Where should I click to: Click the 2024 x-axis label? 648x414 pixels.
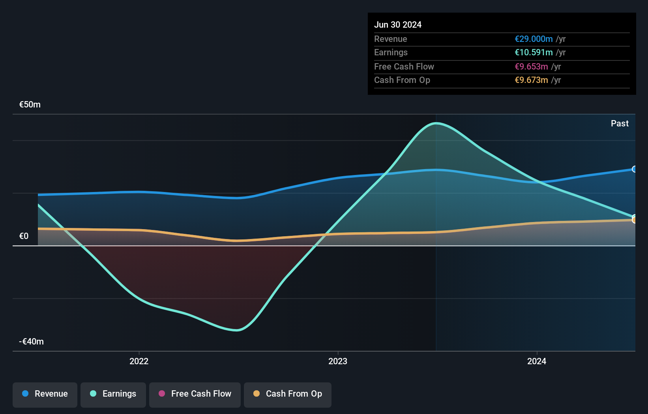click(x=537, y=361)
